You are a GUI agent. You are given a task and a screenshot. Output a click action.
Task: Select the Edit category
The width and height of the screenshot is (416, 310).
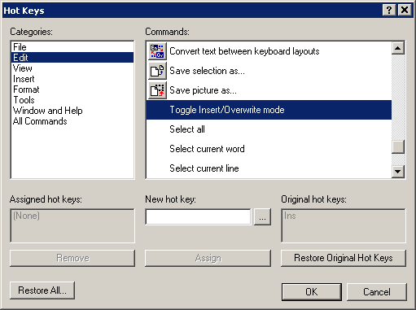72,58
